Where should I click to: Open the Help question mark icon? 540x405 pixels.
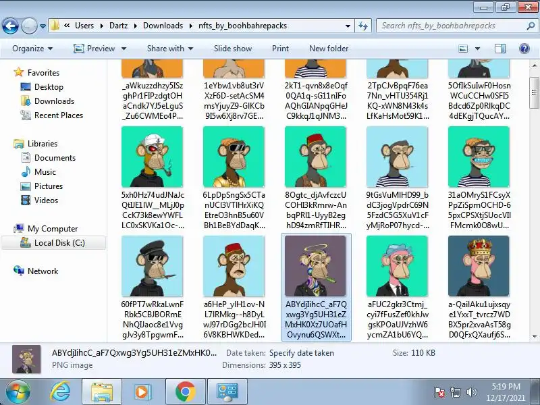click(x=524, y=49)
